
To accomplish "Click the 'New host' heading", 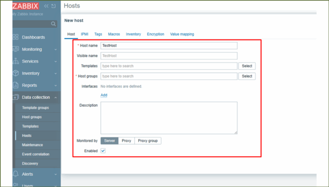I will click(x=74, y=20).
